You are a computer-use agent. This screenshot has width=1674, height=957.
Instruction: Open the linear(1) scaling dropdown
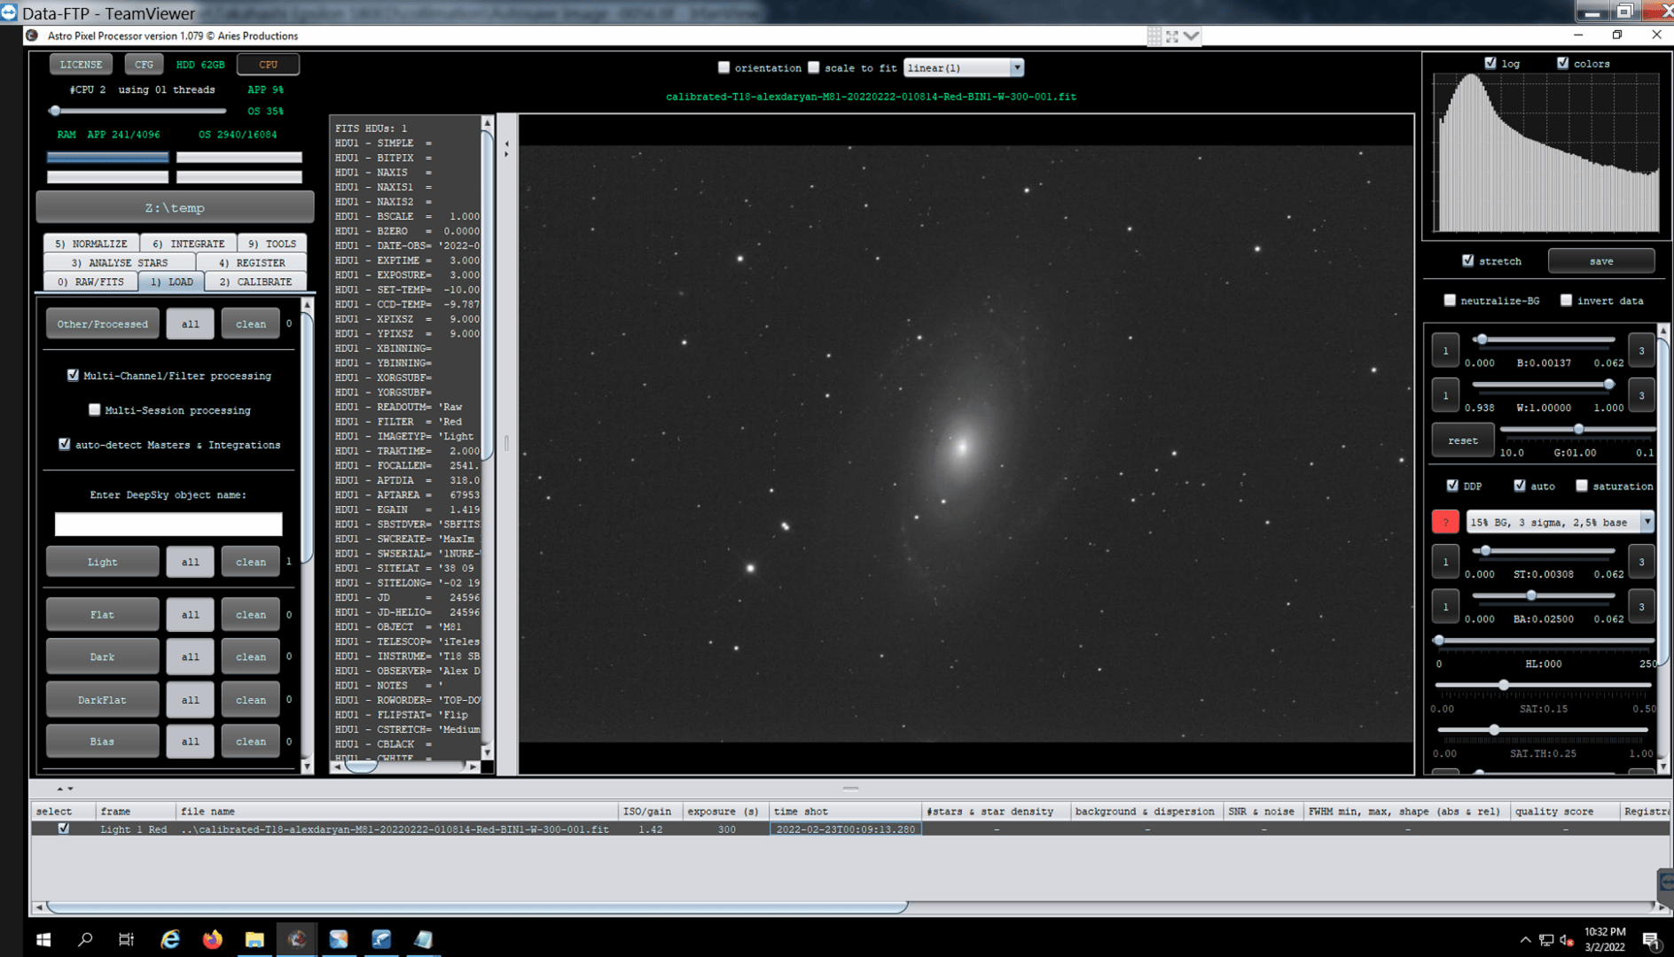click(x=964, y=68)
